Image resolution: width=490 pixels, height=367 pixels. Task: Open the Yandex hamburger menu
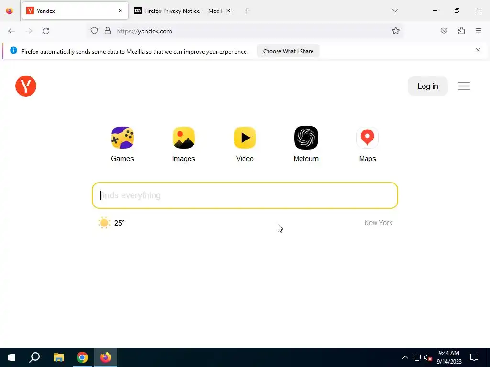coord(464,86)
